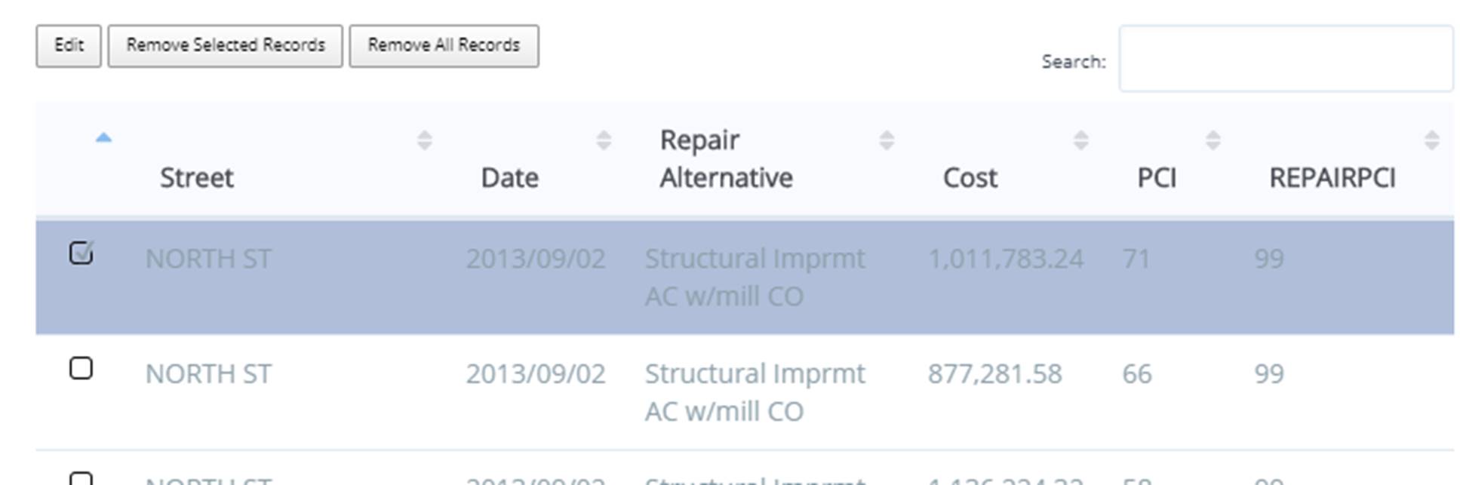Click Remove All Records button
1460x485 pixels.
click(444, 46)
